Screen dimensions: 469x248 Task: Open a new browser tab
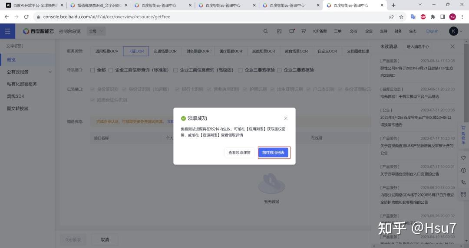pyautogui.click(x=393, y=5)
